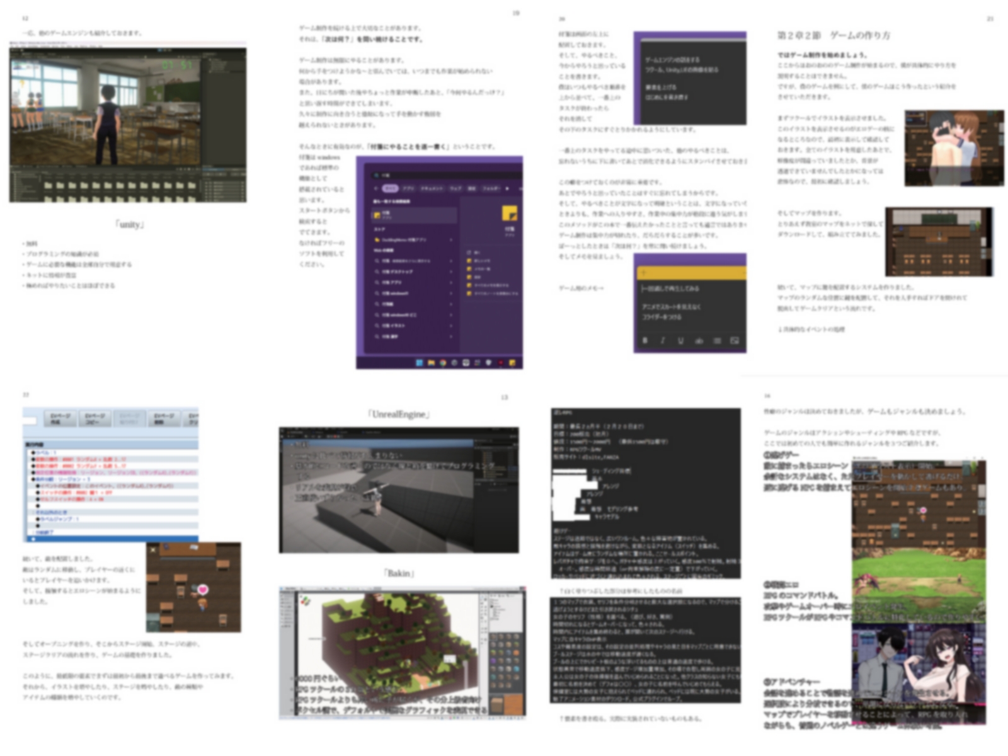This screenshot has width=1008, height=756.
Task: Toggle underline in sticky note toolbar
Action: click(680, 341)
